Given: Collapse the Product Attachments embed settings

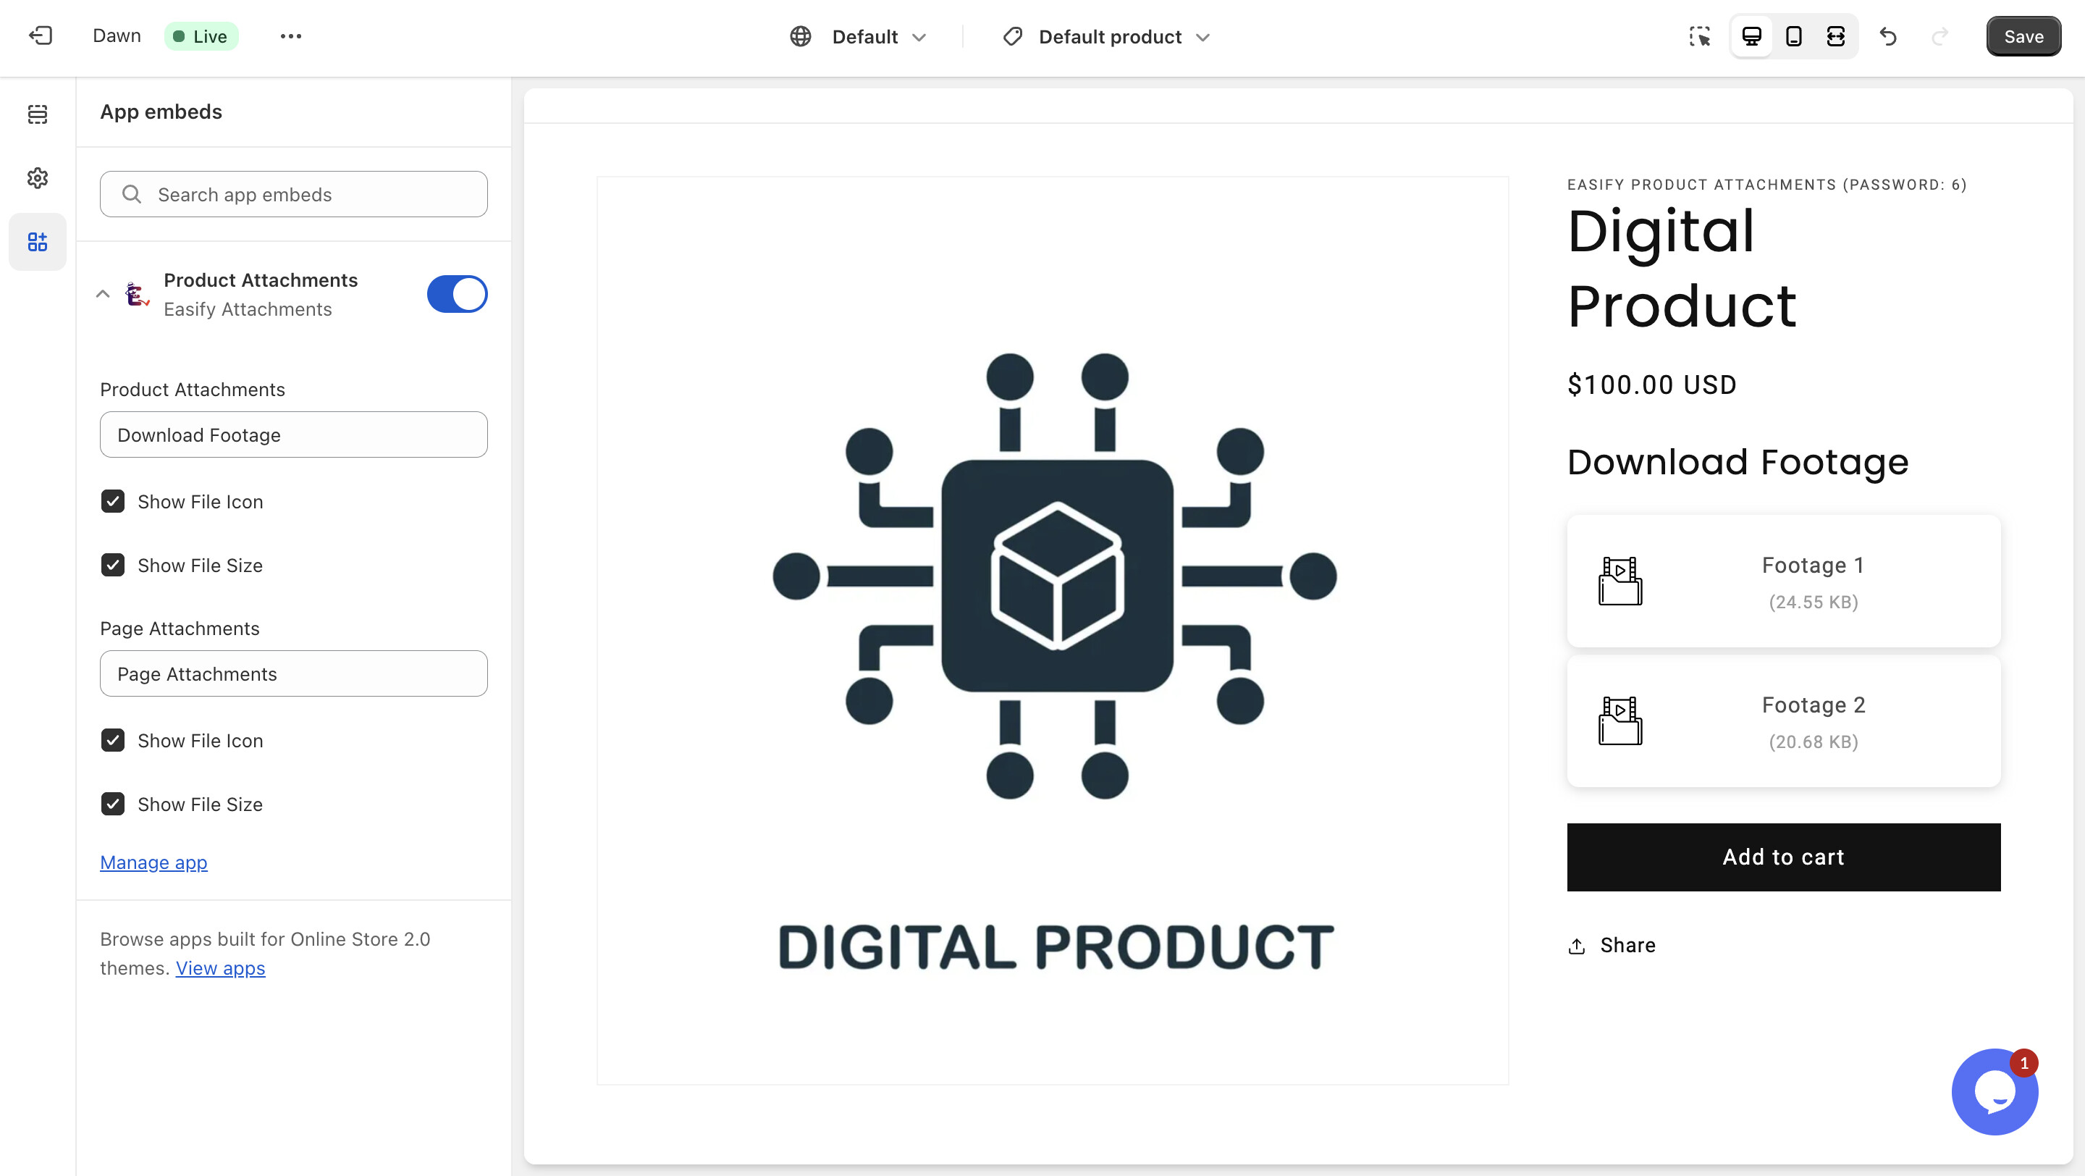Looking at the screenshot, I should (x=103, y=294).
